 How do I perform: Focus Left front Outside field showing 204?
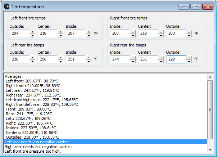click(20, 33)
